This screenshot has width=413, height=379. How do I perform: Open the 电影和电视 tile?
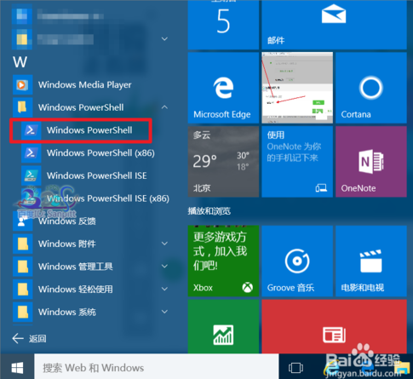click(x=371, y=261)
